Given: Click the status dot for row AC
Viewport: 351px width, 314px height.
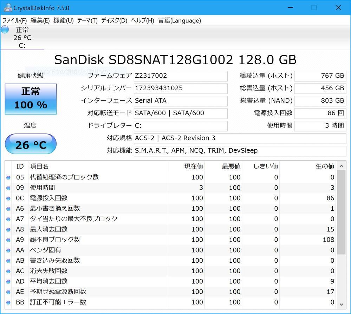Looking at the screenshot, I should point(8,271).
